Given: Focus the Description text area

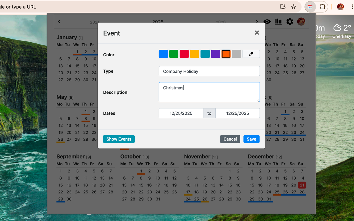Looking at the screenshot, I should coord(209,92).
